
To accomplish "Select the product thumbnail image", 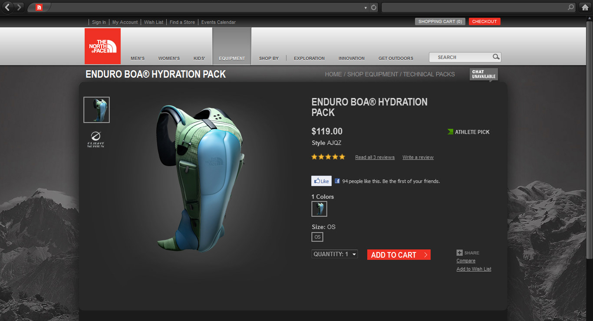I will pyautogui.click(x=96, y=110).
